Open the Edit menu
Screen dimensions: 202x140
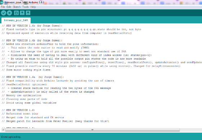click(9, 7)
